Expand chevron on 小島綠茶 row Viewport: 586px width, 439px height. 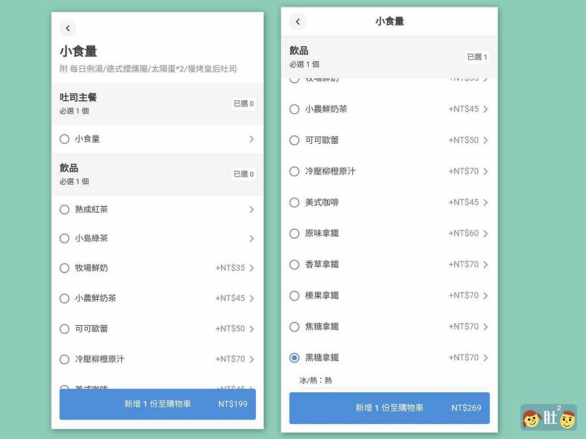(251, 238)
